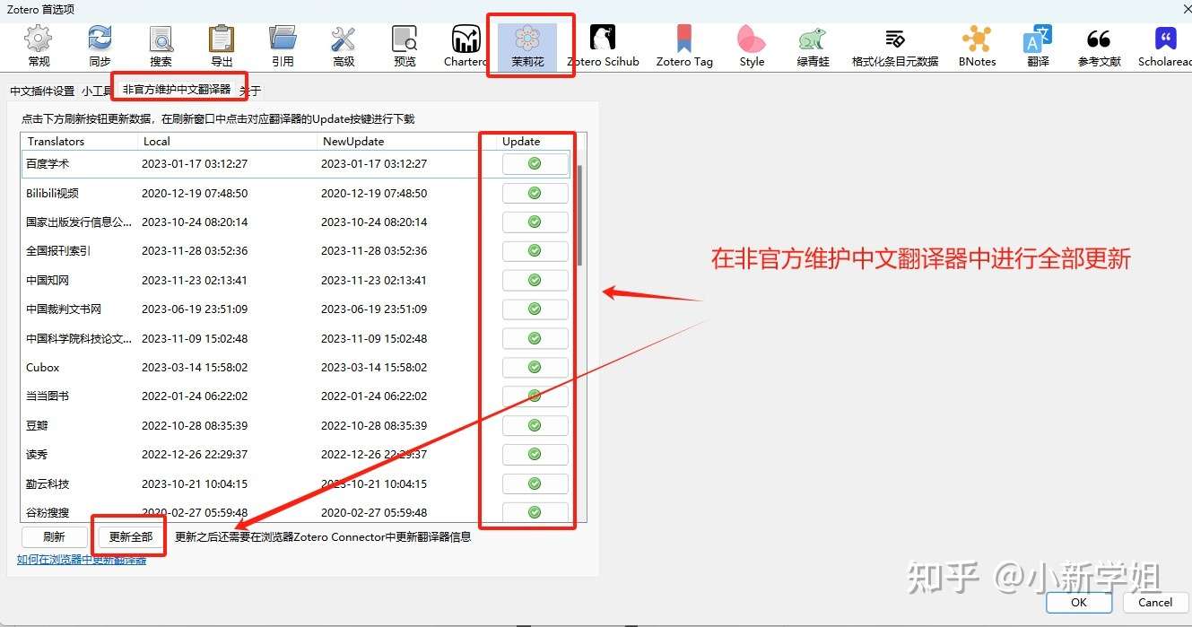1192x627 pixels.
Task: Click local date 2022-10-28 08:35:39
Action: [x=195, y=425]
